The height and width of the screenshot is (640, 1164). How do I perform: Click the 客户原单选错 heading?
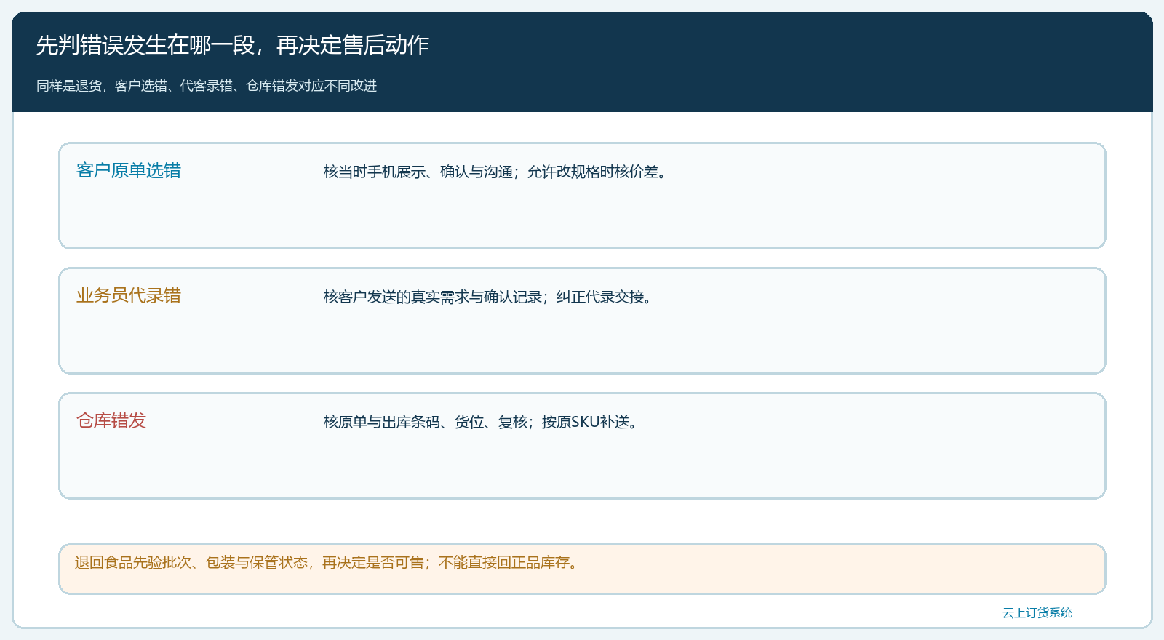tap(129, 171)
